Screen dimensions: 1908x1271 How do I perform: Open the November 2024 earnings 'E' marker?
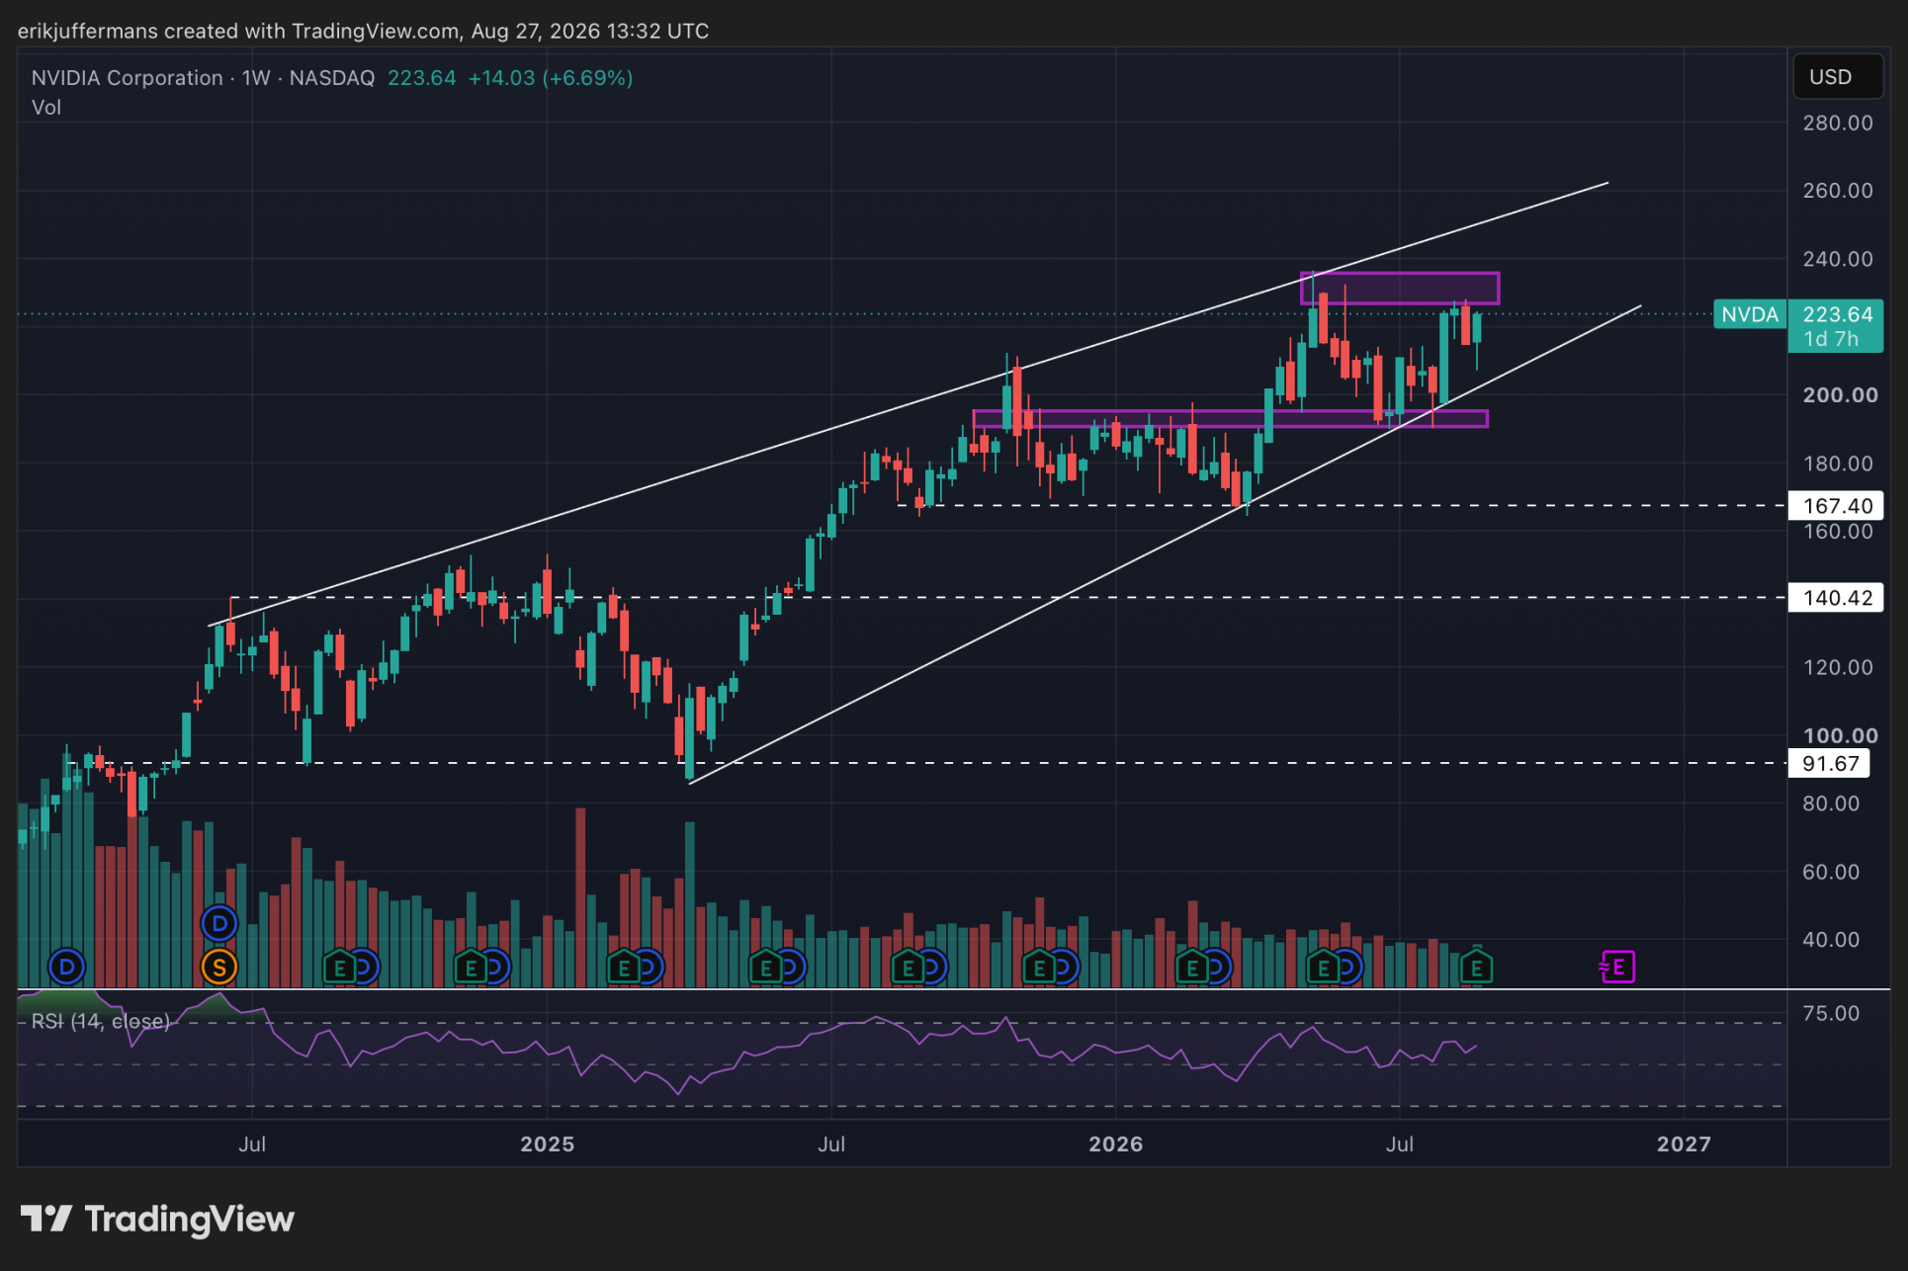(471, 968)
